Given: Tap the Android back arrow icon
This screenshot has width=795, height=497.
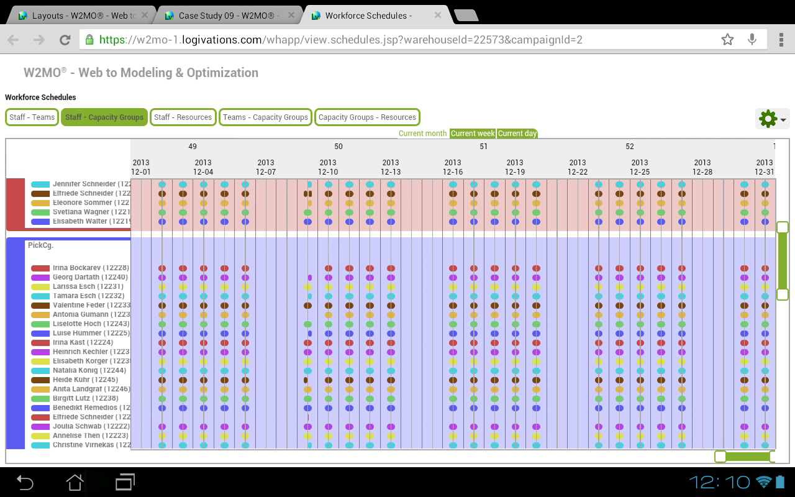Looking at the screenshot, I should point(25,482).
